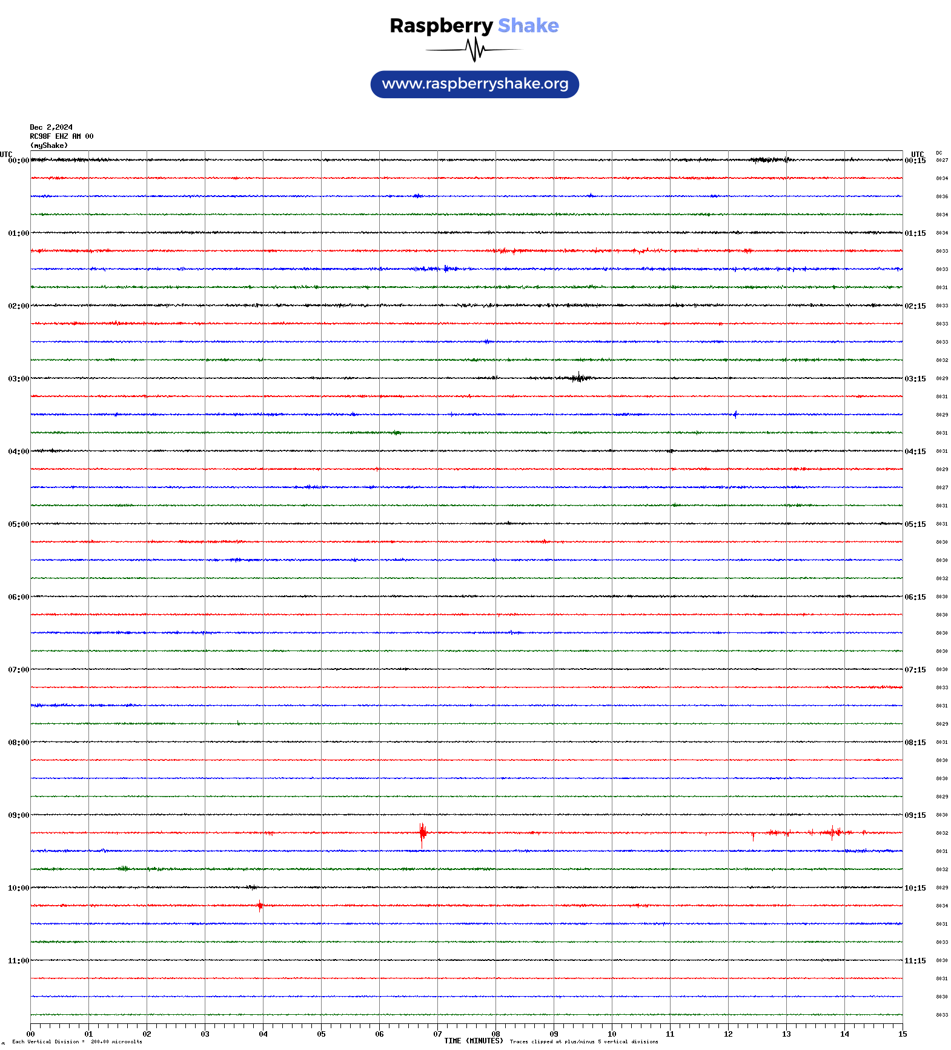
Task: Click the 03:15 right-side time label
Action: (x=915, y=379)
